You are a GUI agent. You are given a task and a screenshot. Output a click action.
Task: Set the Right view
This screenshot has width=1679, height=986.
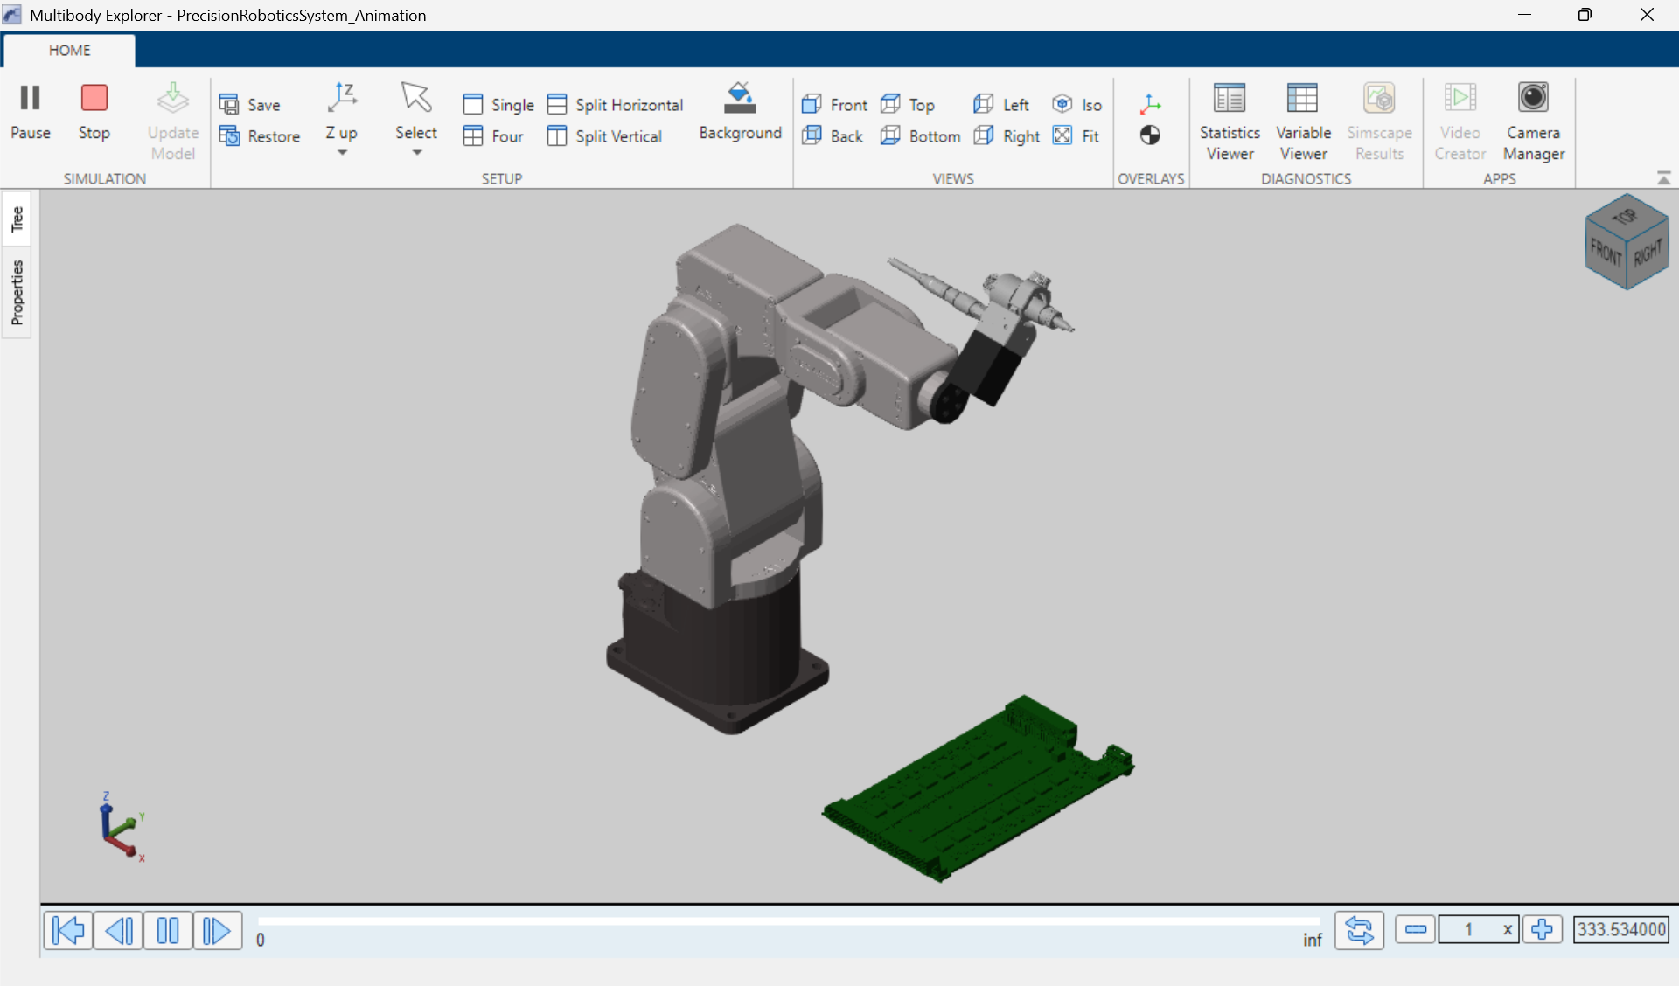[1007, 136]
